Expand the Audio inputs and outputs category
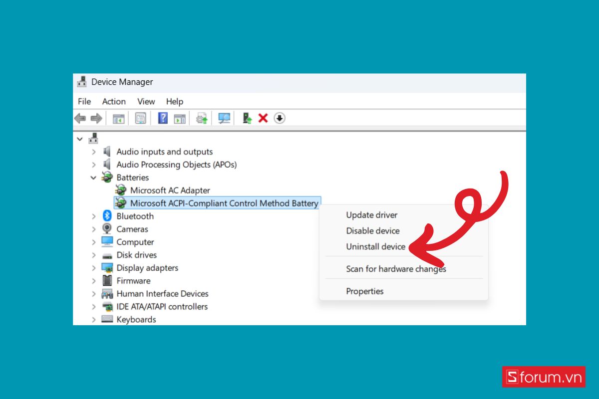 click(x=93, y=152)
